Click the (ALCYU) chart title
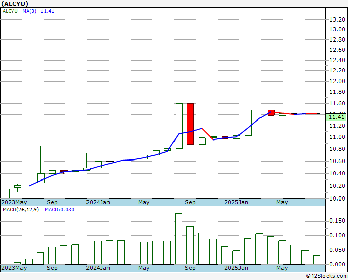Screen dimensions: 348x280 click(14, 4)
